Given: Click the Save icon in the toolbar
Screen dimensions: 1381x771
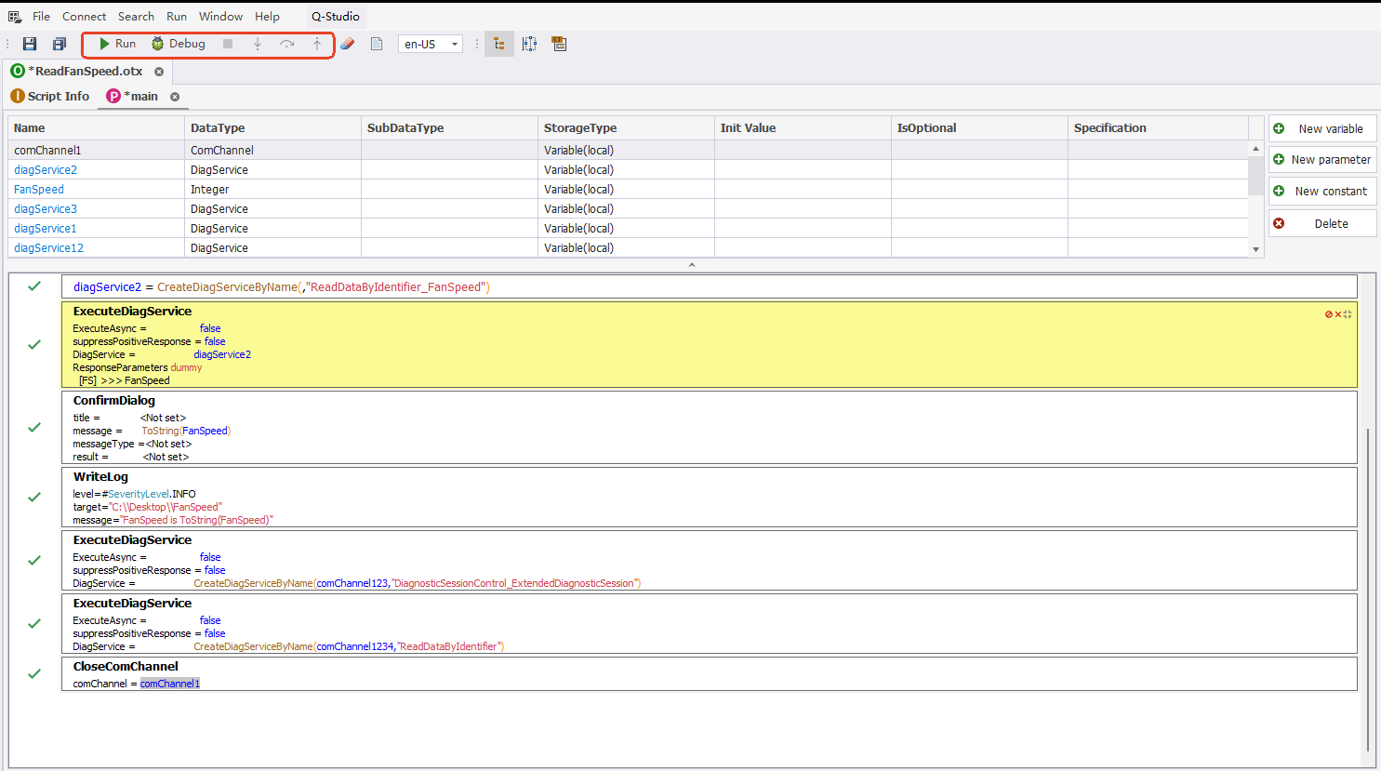Looking at the screenshot, I should click(x=30, y=44).
